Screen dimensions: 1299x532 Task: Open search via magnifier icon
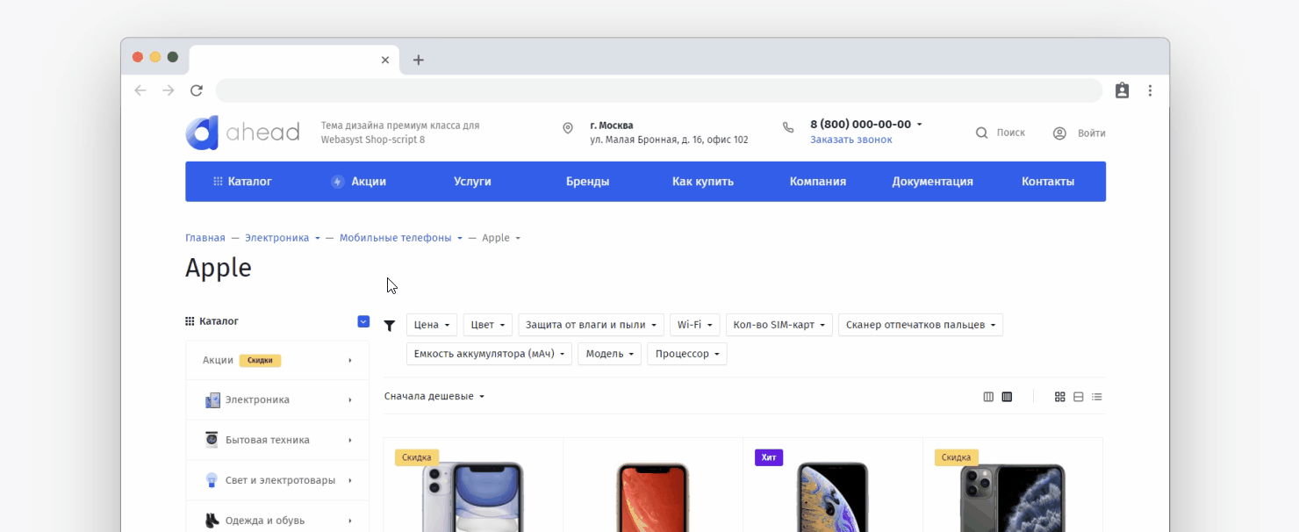tap(982, 133)
